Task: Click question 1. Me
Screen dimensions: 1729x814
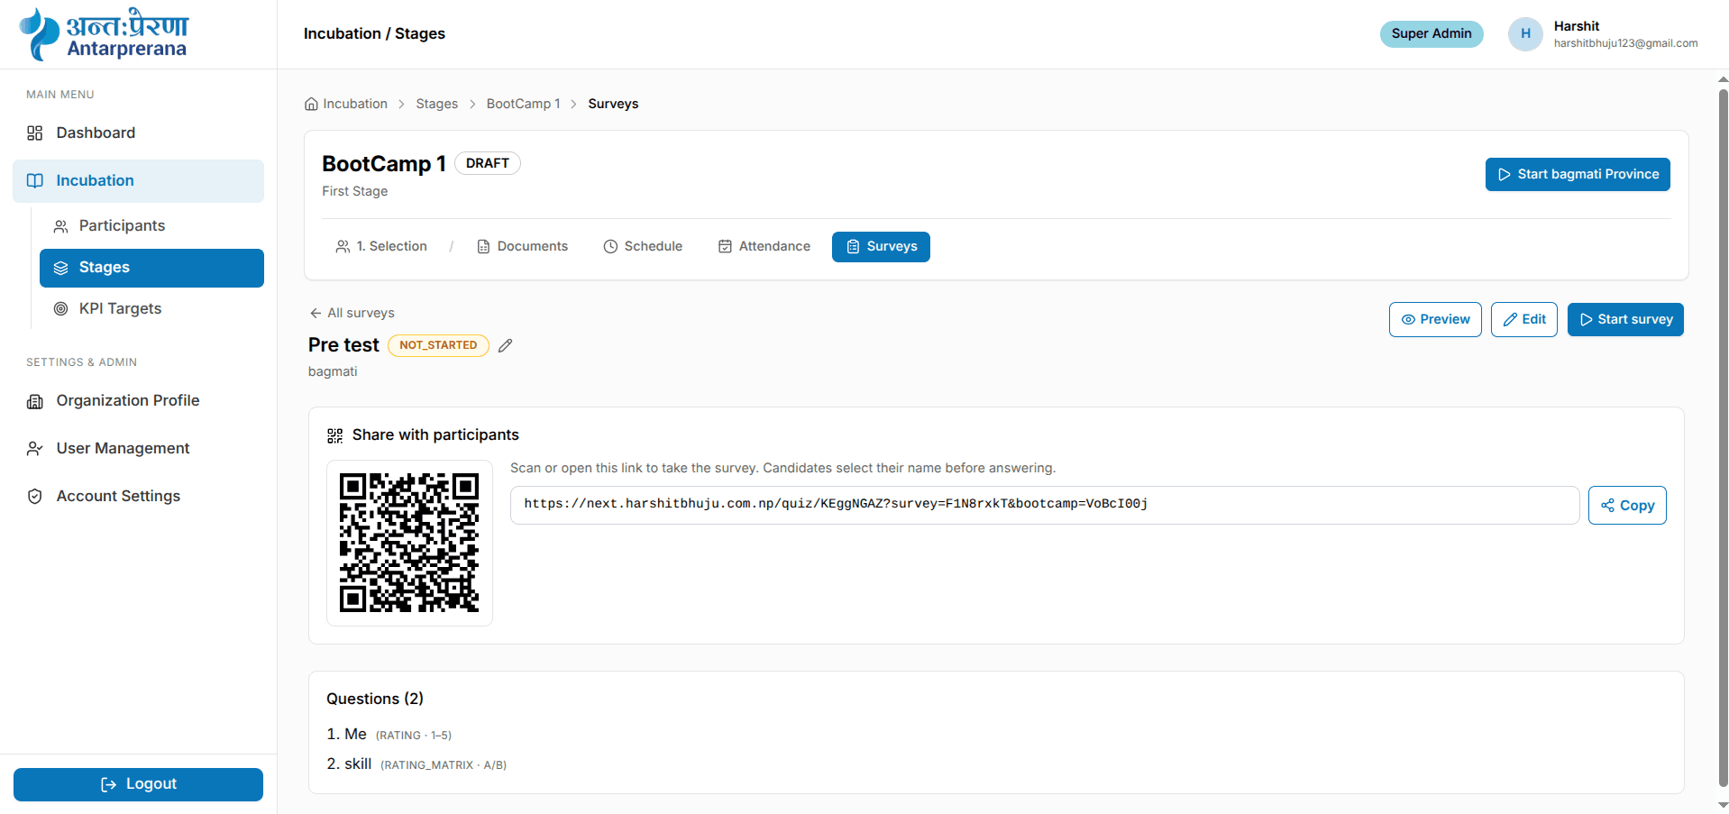Action: [389, 735]
